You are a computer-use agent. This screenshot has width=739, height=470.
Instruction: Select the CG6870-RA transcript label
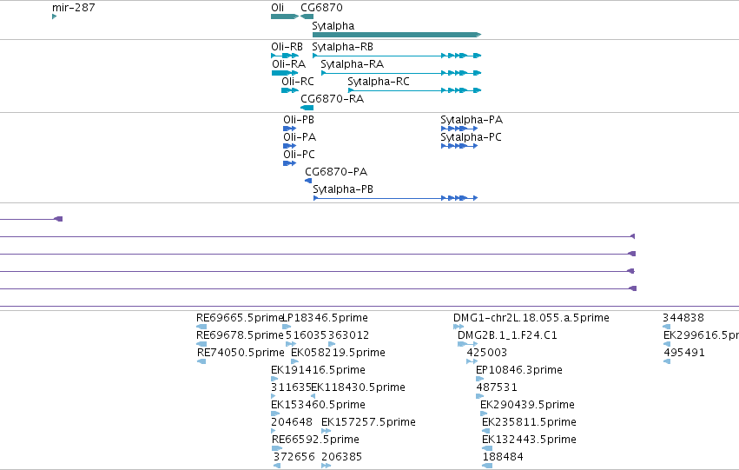[x=333, y=99]
